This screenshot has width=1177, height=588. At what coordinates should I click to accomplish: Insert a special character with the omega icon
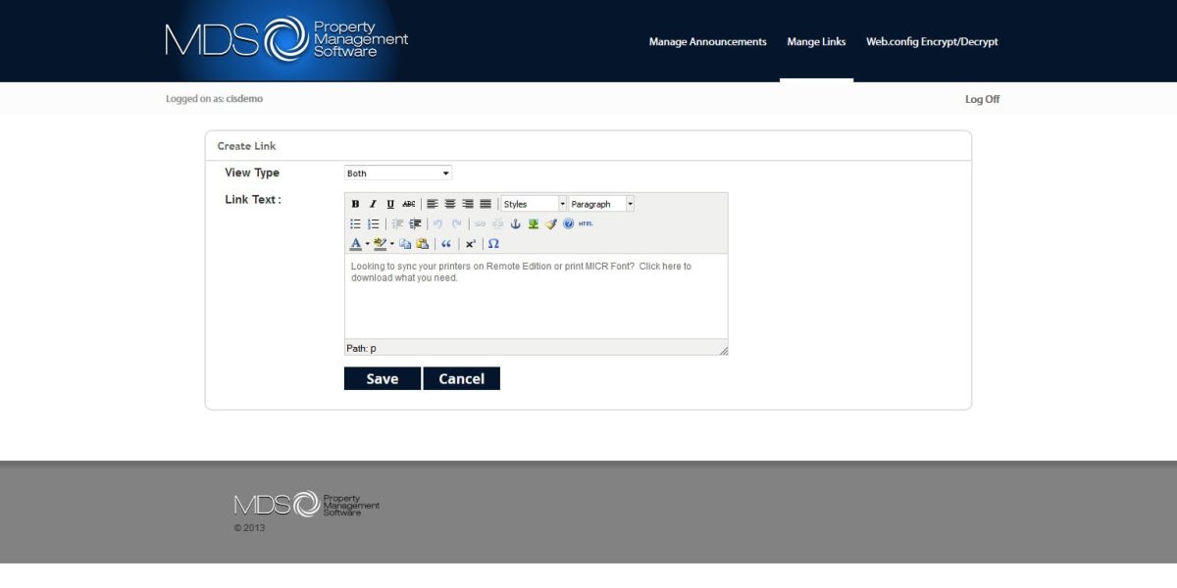(493, 243)
